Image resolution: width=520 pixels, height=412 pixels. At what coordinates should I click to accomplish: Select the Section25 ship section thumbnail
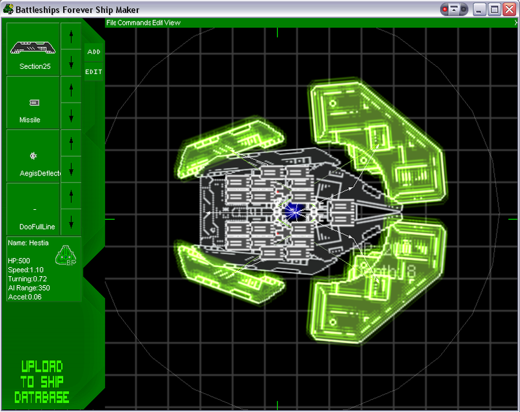coord(33,49)
